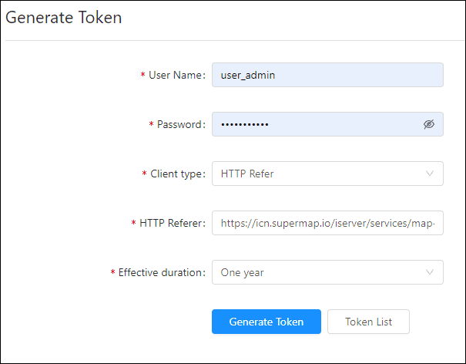466x364 pixels.
Task: Focus the Password input field
Action: tap(316, 124)
